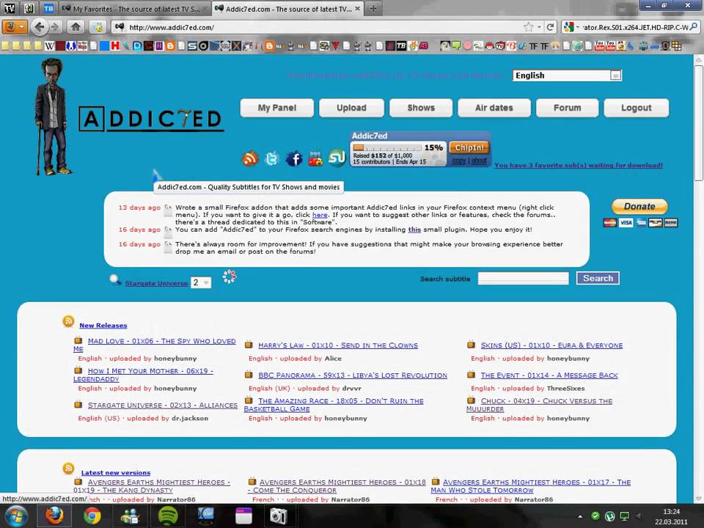704x528 pixels.
Task: Click the RSS icon beside Latest new versions
Action: pos(69,469)
